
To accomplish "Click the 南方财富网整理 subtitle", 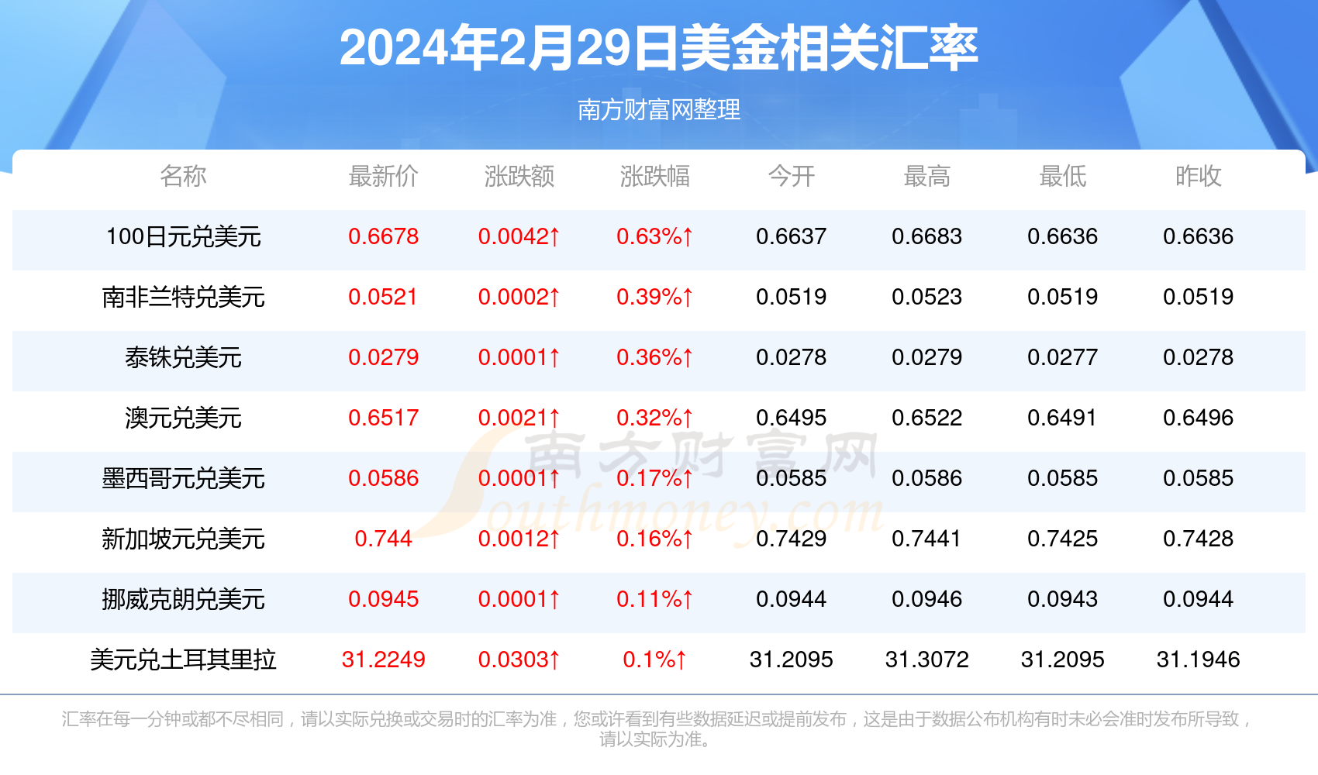I will (659, 109).
